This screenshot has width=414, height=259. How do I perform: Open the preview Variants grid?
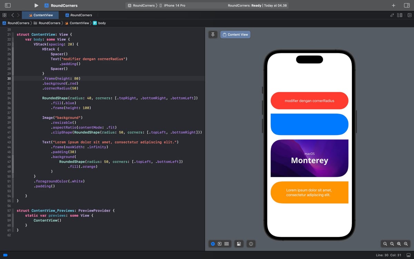point(227,244)
